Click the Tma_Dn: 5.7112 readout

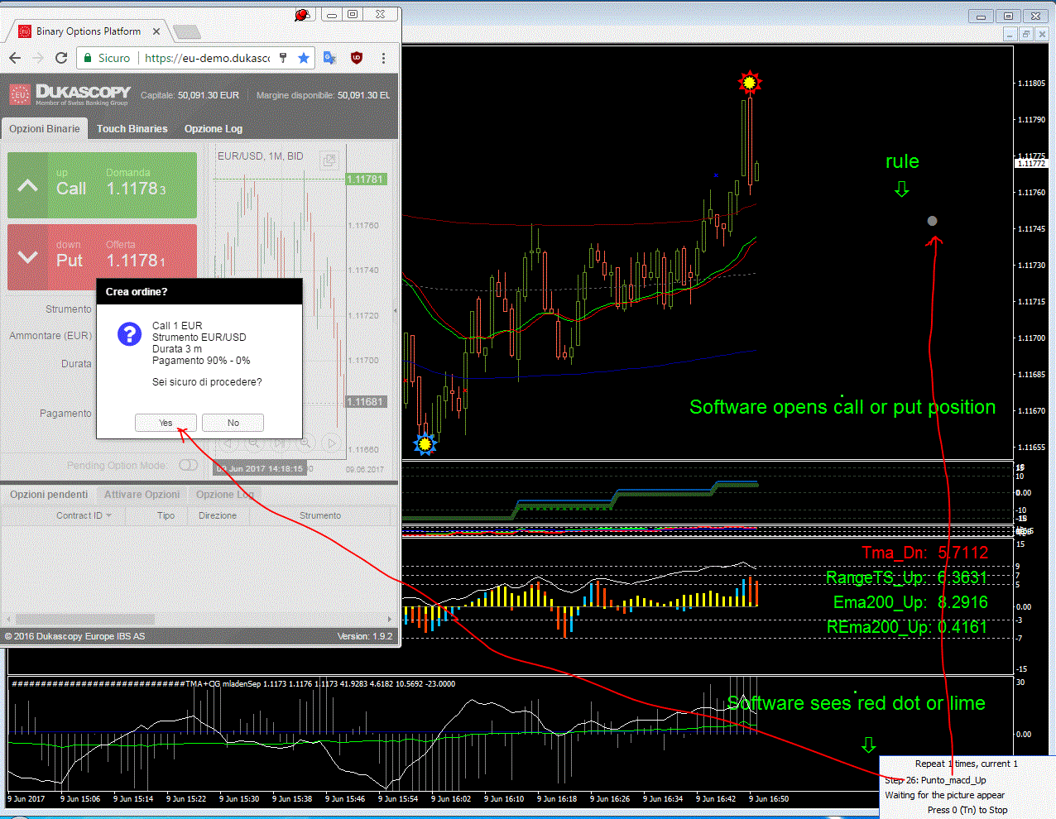click(x=924, y=553)
